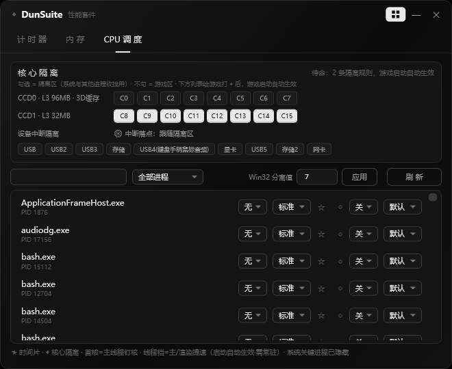The height and width of the screenshot is (369, 452).
Task: Switch to the 计时器 tab
Action: [x=32, y=40]
